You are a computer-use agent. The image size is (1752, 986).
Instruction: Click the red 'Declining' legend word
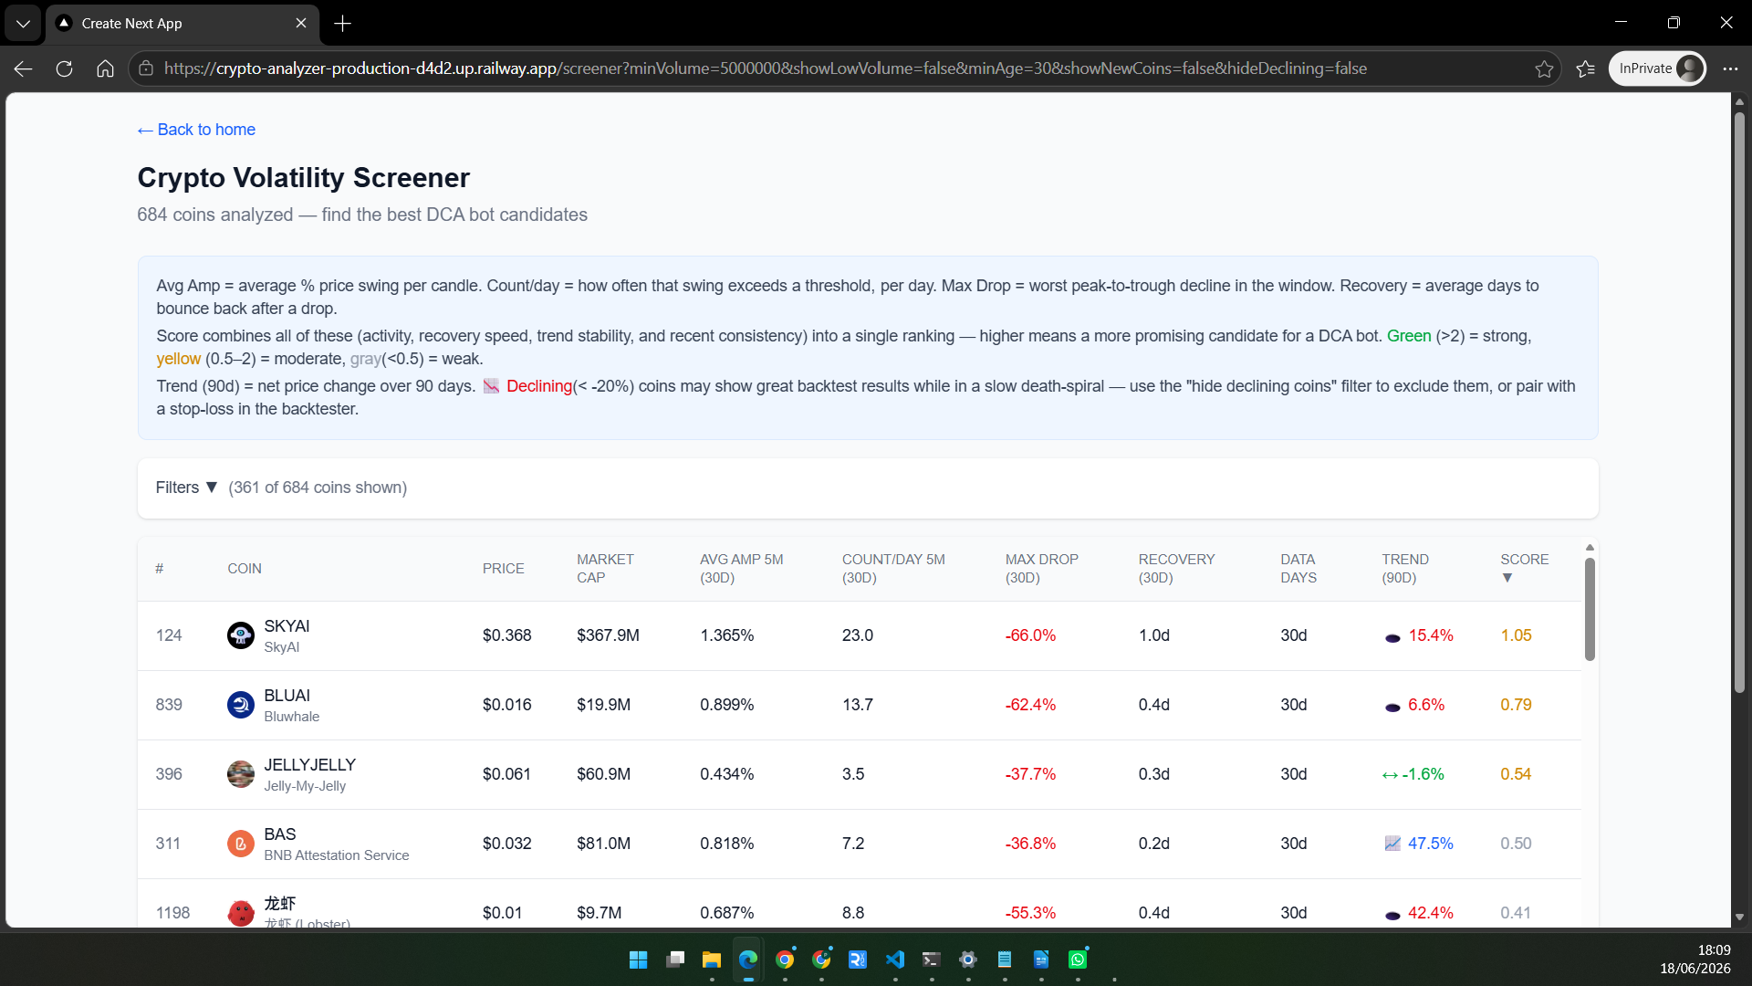pos(538,386)
